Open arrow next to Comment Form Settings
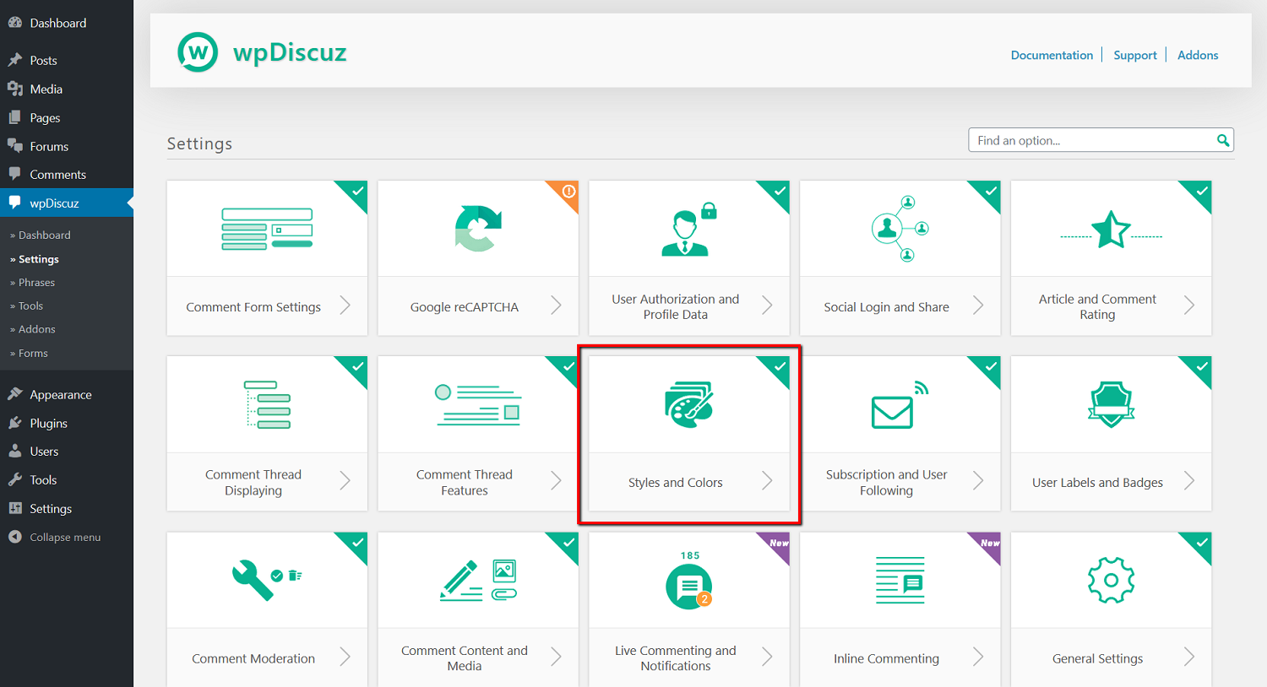Screen dimensions: 1267x687 tap(345, 306)
